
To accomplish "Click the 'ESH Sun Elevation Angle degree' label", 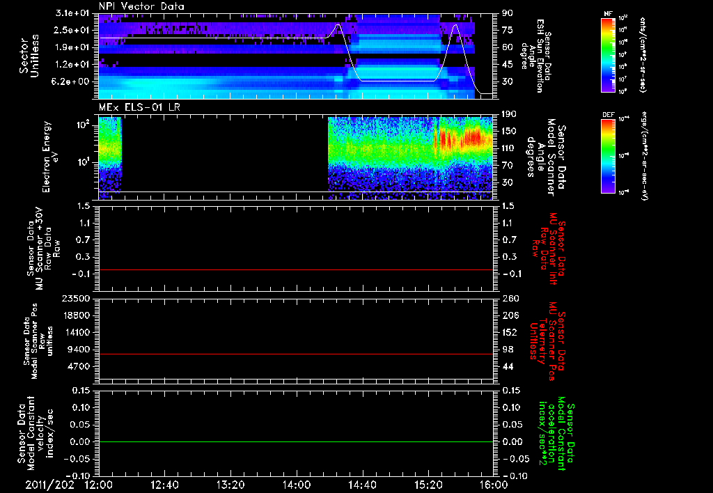I will point(532,56).
